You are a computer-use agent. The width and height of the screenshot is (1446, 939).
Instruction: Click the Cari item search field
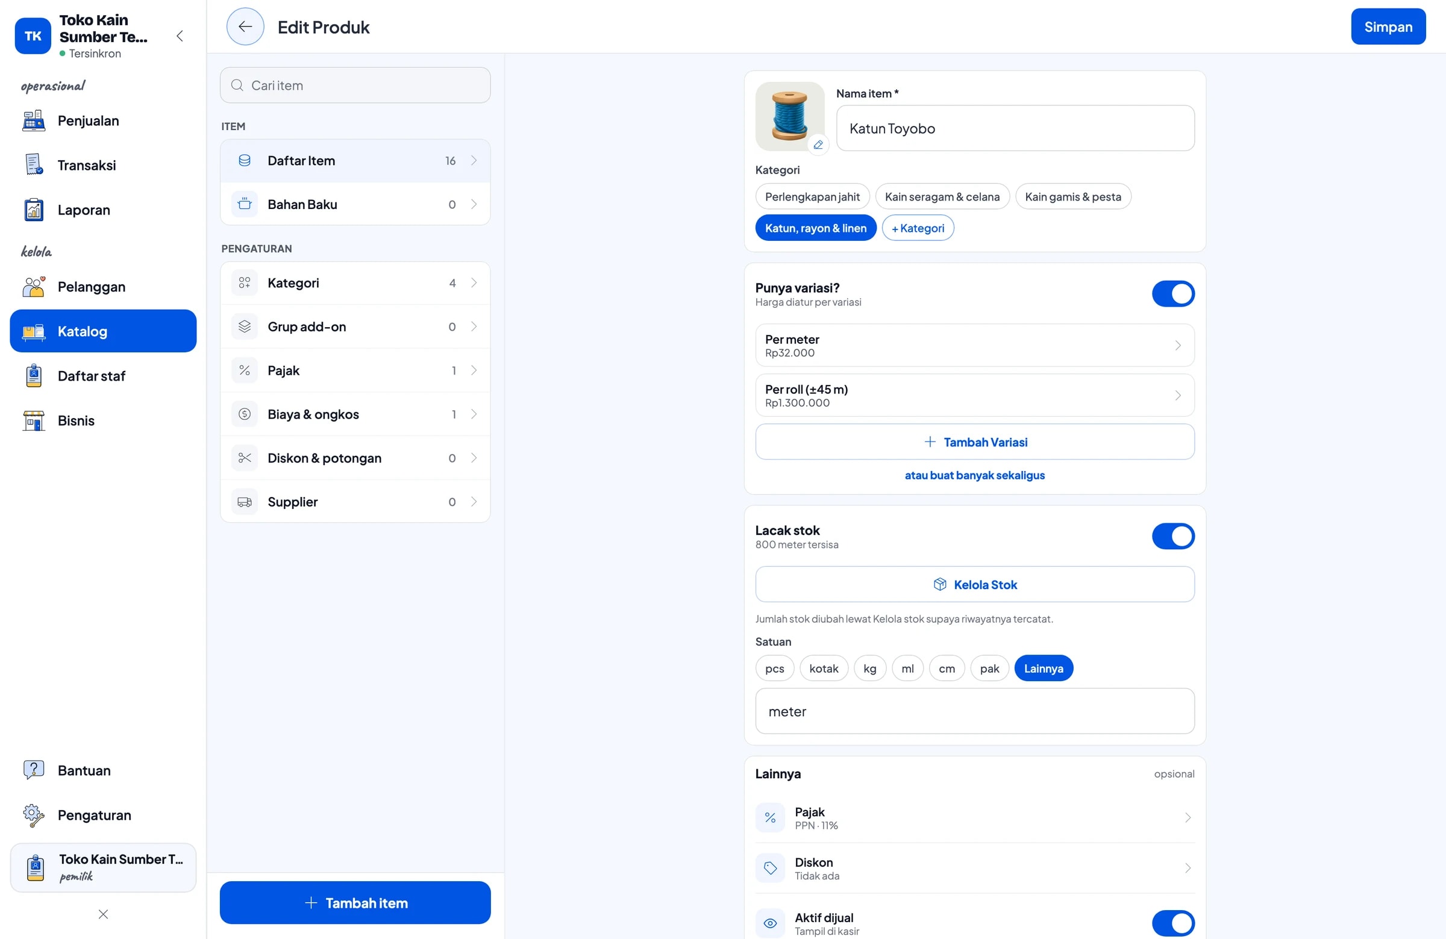click(x=355, y=85)
